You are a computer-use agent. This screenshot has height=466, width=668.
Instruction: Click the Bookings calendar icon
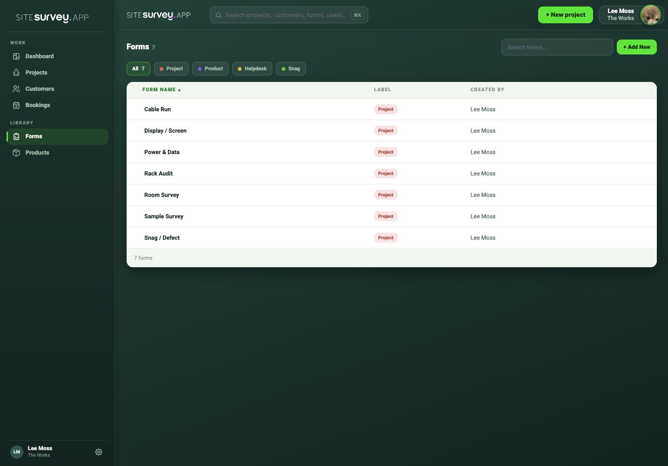[16, 105]
